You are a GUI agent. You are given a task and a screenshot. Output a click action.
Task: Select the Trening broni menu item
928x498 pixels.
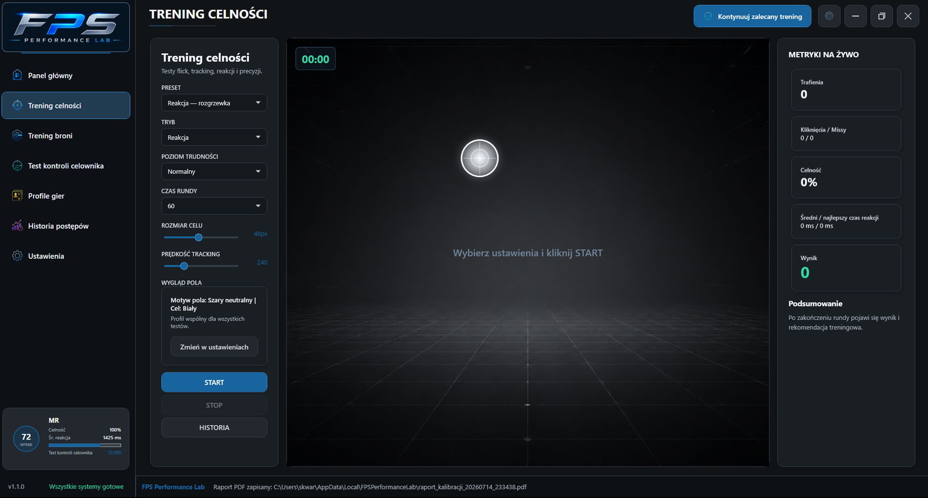(66, 136)
